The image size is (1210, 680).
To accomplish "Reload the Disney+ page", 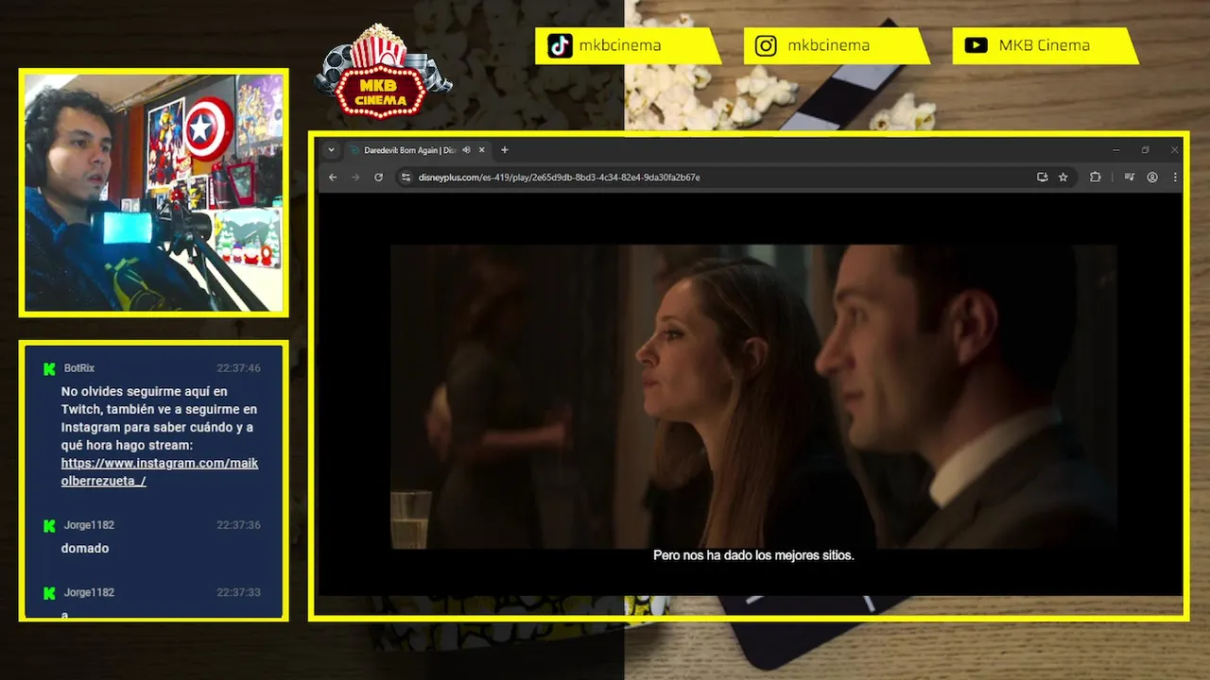I will [378, 178].
